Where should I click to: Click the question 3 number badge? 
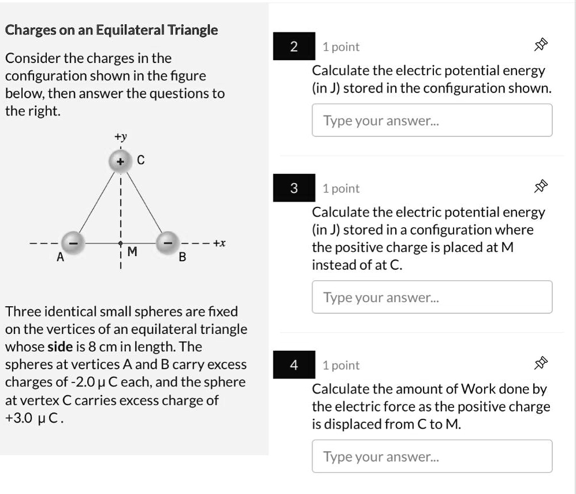click(x=293, y=188)
